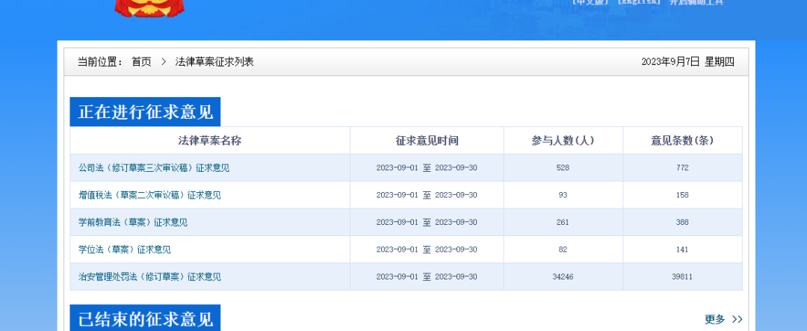Click participant count 528 for 公司法

click(x=563, y=168)
